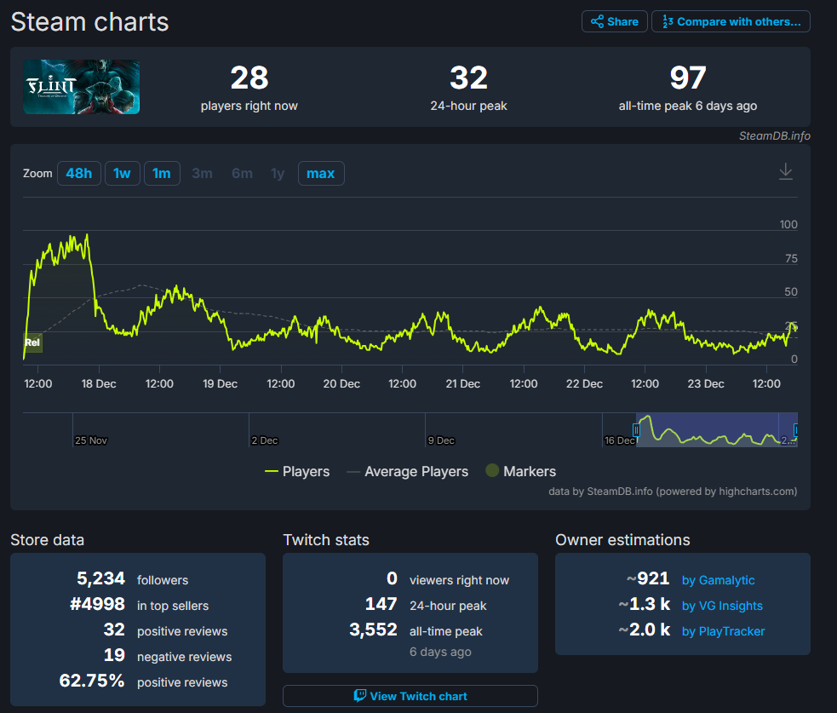Screen dimensions: 837x713
Task: Select the 1w zoom range
Action: coord(123,174)
